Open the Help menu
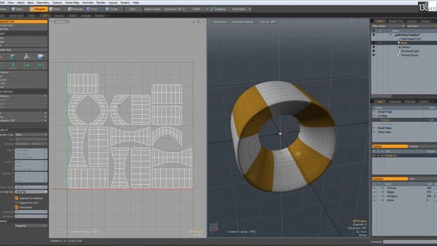The width and height of the screenshot is (437, 246). [136, 3]
